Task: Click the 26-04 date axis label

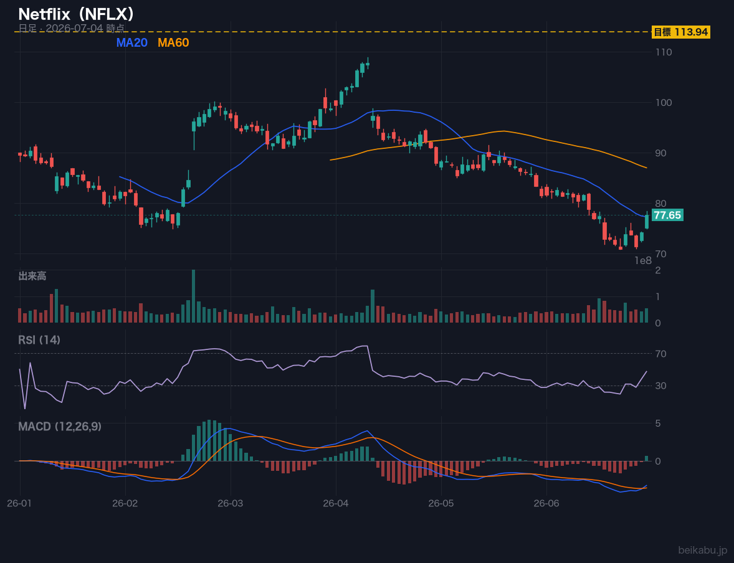Action: pyautogui.click(x=336, y=504)
